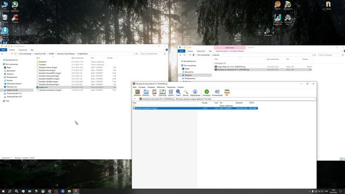Select BodySkin-Alexios.forger2 file
This screenshot has width=345, height=194.
(x=48, y=67)
